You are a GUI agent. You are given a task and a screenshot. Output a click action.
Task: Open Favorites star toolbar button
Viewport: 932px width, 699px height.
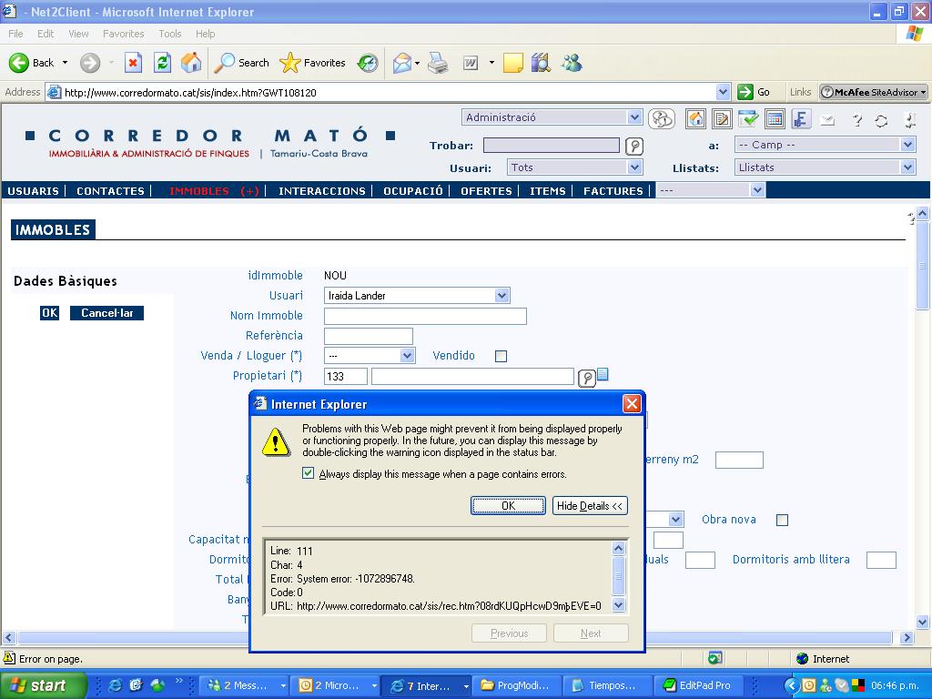point(313,63)
